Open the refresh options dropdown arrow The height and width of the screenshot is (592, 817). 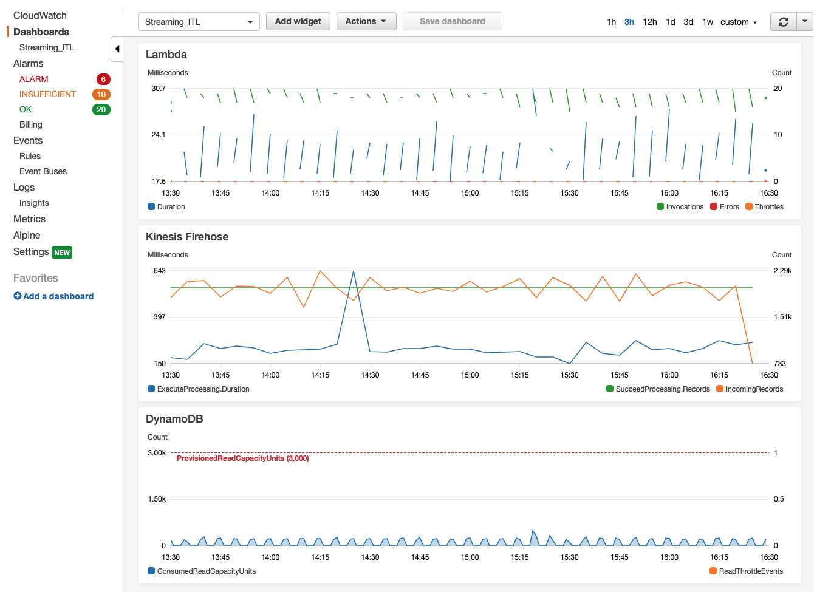click(x=805, y=22)
